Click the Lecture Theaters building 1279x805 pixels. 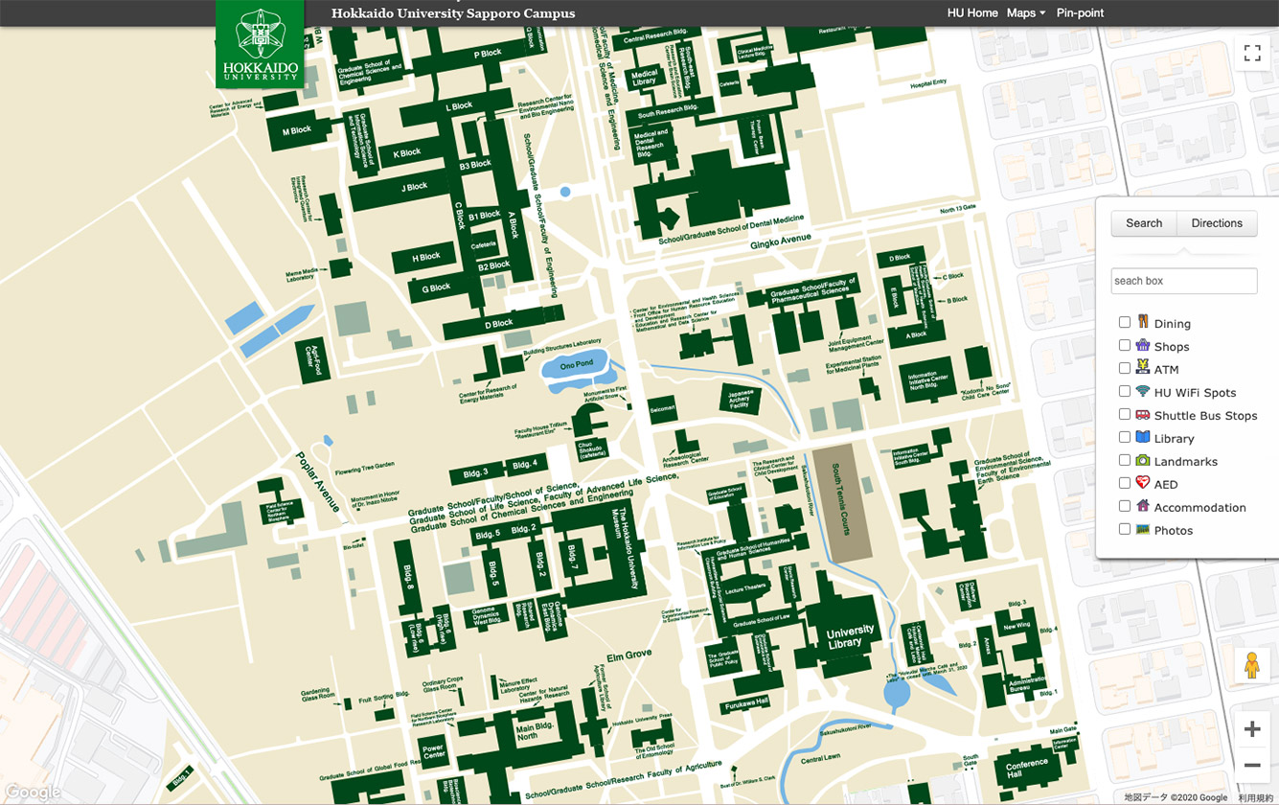click(x=746, y=589)
